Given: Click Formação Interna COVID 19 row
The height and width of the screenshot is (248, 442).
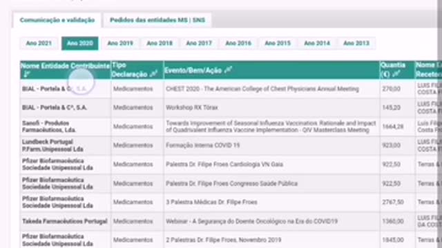Looking at the screenshot, I should (x=202, y=145).
